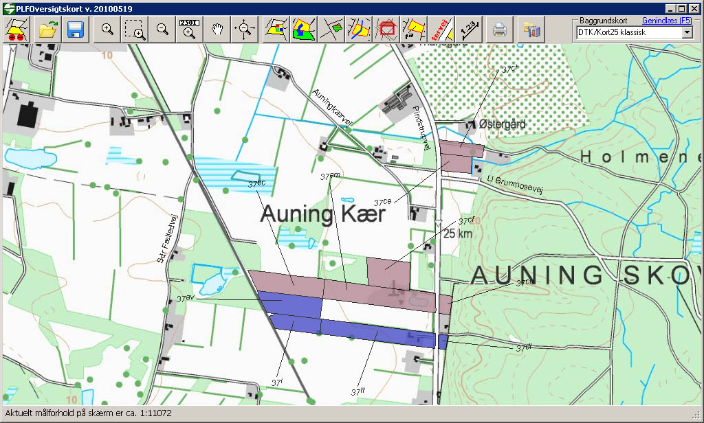Click the Genindlæs (F5) link
704x423 pixels.
(666, 21)
